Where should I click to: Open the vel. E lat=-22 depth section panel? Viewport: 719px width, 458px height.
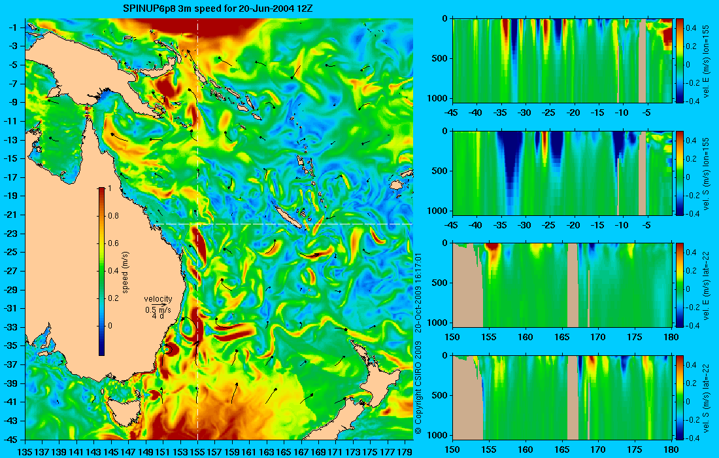[562, 285]
